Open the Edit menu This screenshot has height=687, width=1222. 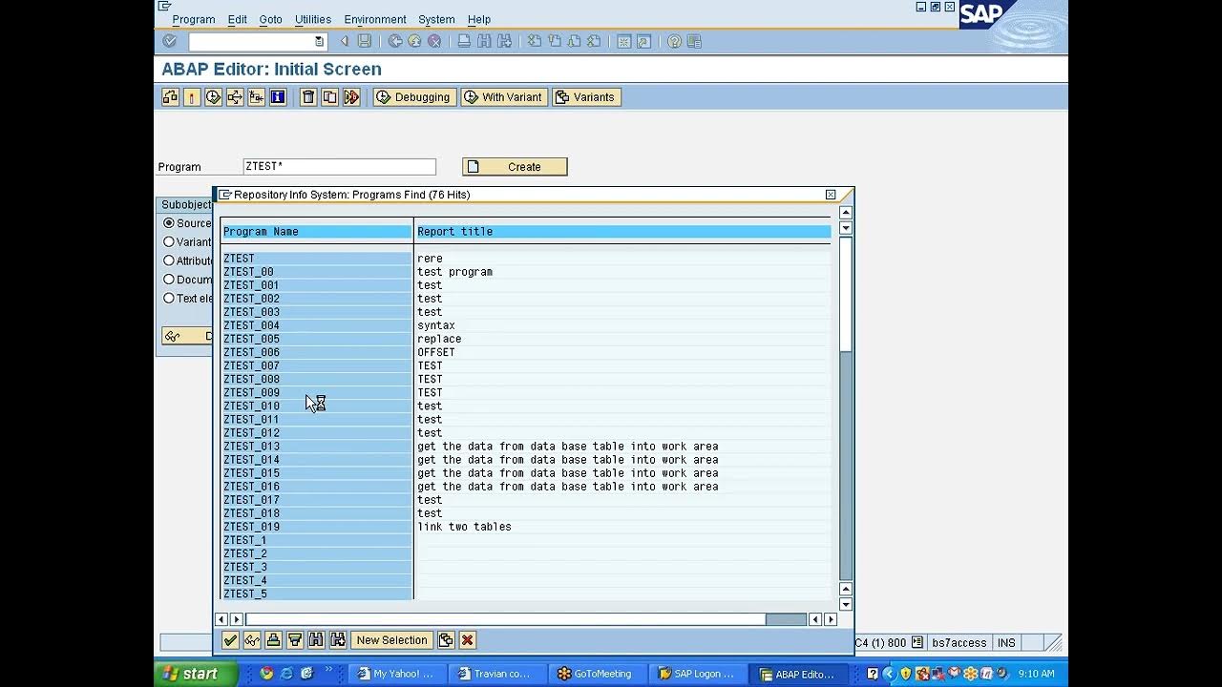238,19
